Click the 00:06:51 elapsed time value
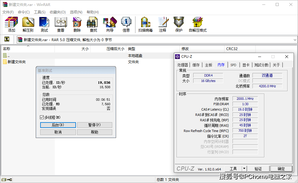Screen dimensions: 298x183 (103, 100)
